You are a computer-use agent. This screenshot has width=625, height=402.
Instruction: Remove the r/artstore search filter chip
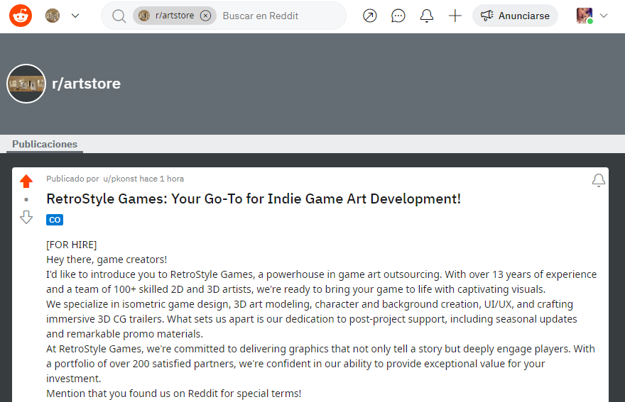tap(205, 16)
